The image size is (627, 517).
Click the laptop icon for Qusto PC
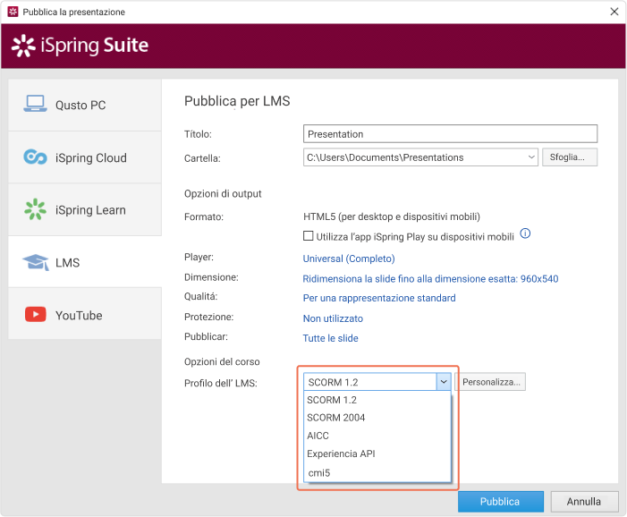35,104
